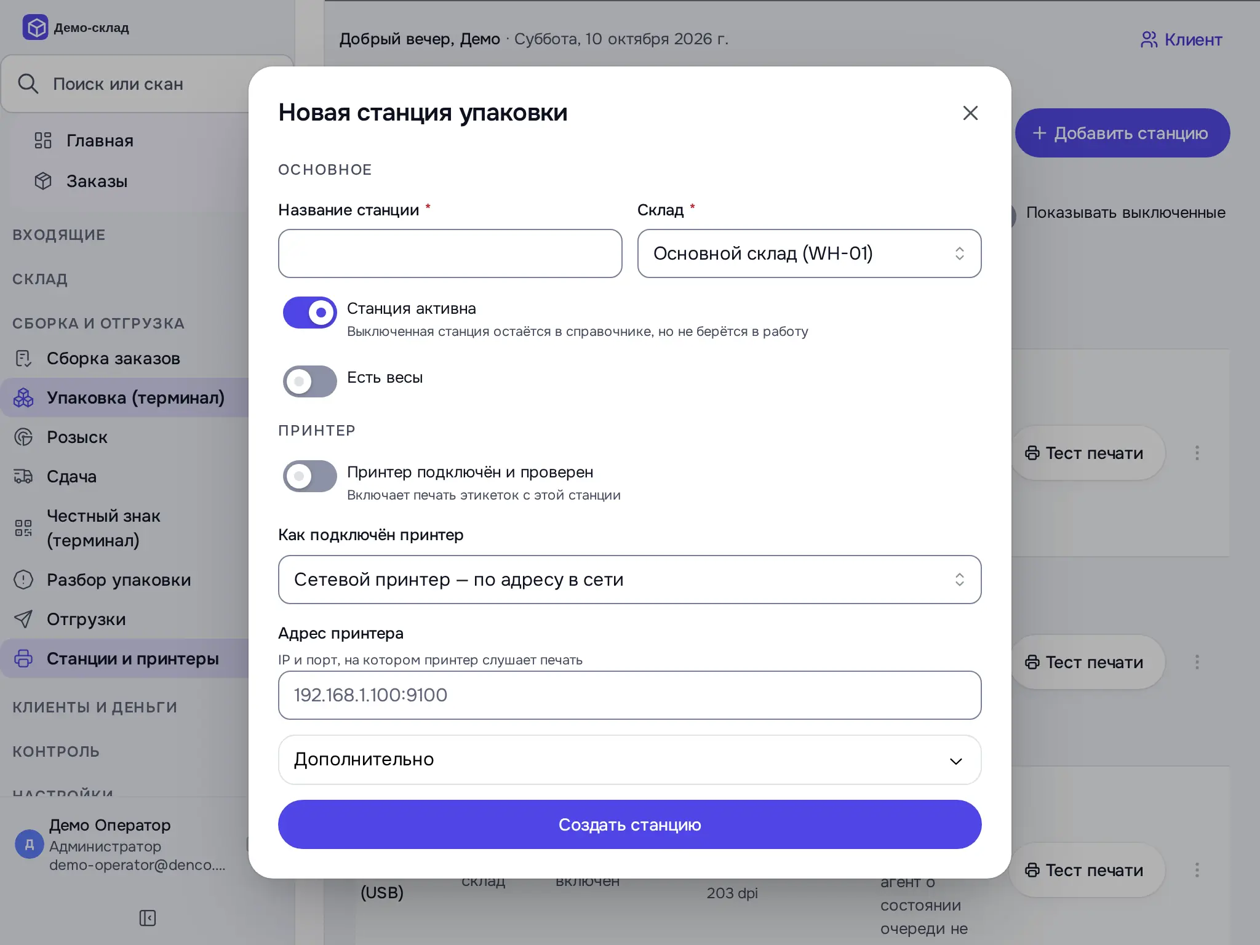This screenshot has height=945, width=1260.
Task: Click the Клиент link at top
Action: [x=1181, y=40]
